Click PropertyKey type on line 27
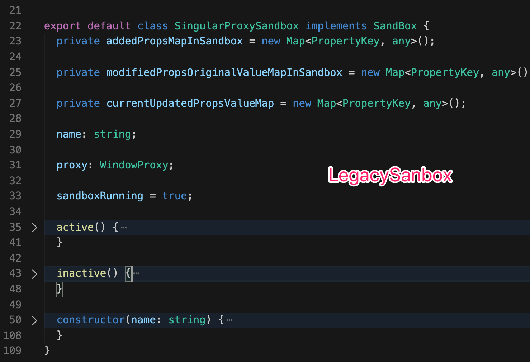Screen dimensions: 530x362 377,104
